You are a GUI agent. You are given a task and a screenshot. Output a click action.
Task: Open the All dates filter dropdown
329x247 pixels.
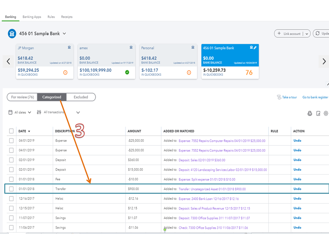point(20,112)
